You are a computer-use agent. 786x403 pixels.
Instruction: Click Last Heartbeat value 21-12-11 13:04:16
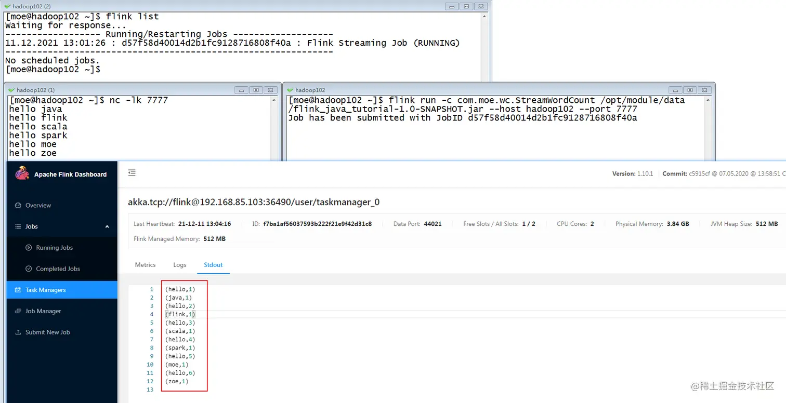tap(204, 224)
